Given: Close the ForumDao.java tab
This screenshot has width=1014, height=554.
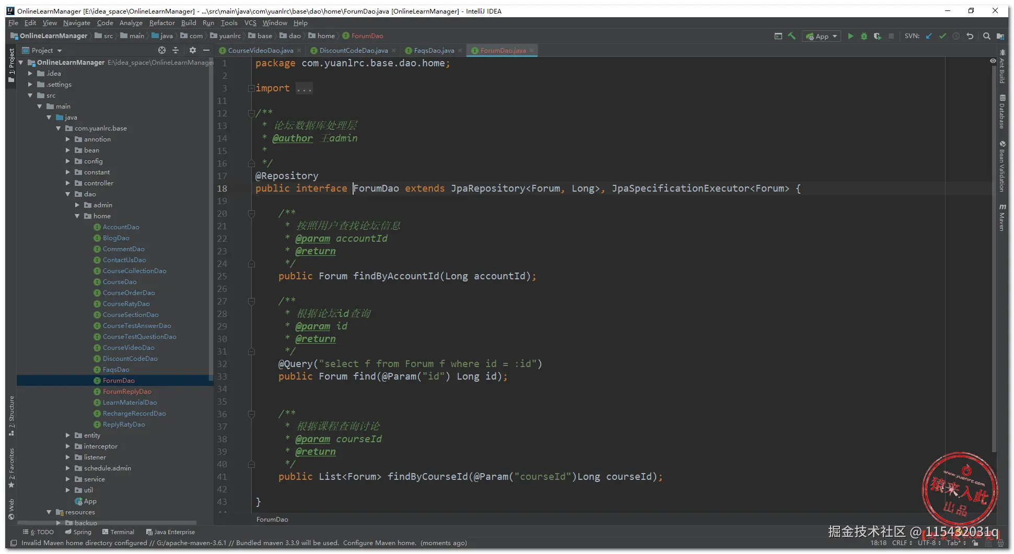Looking at the screenshot, I should point(532,51).
